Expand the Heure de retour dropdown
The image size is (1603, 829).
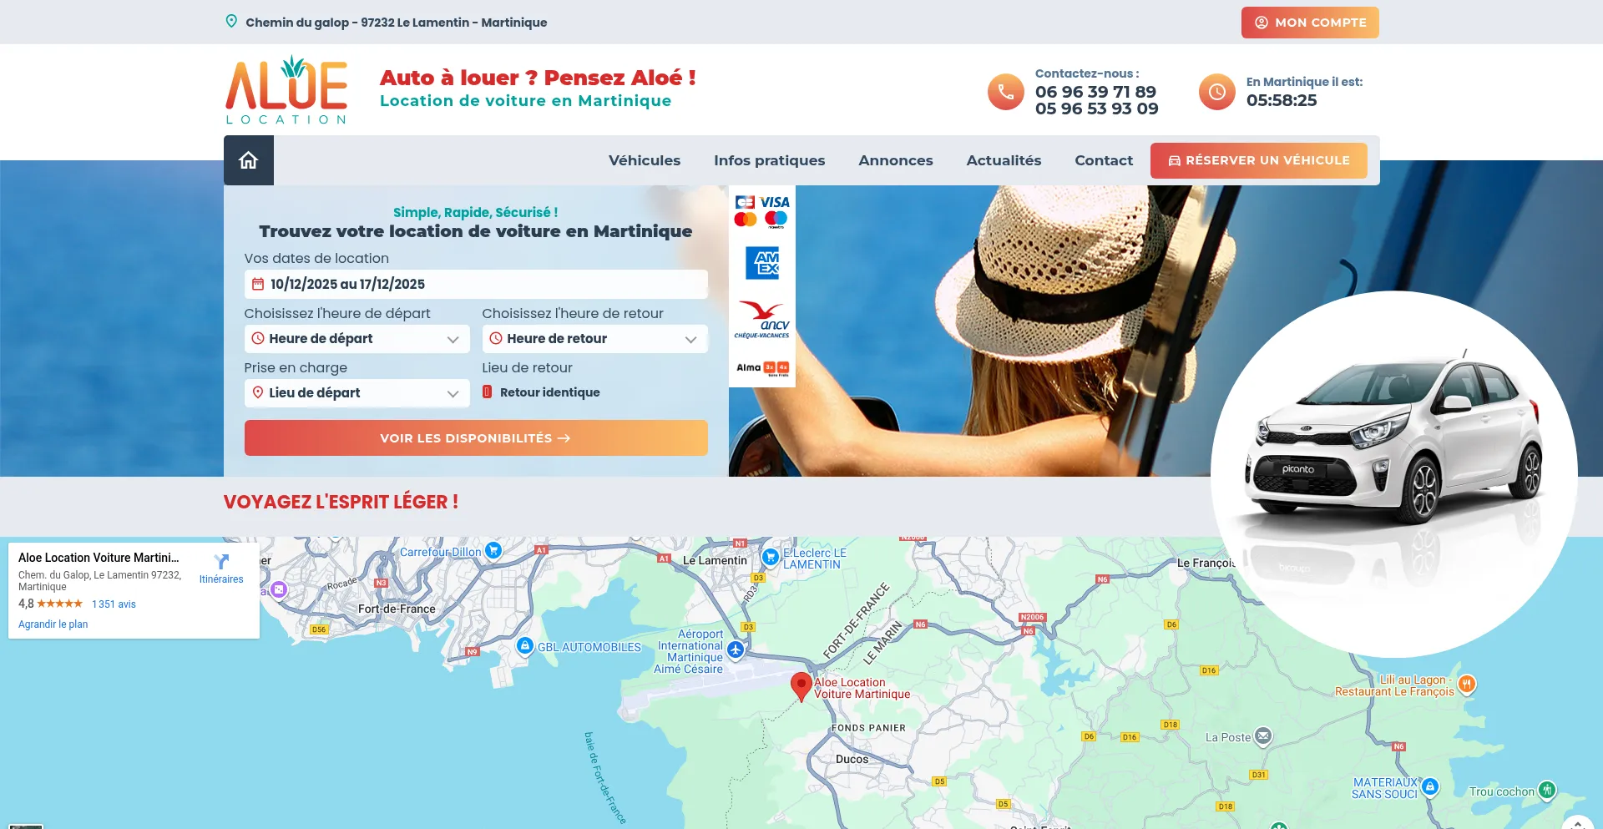coord(594,339)
